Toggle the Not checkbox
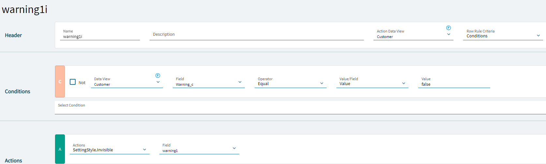This screenshot has width=546, height=164. 73,82
